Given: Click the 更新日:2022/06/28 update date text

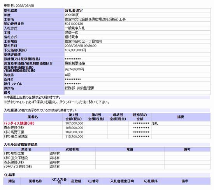Looking at the screenshot, I should point(19,5).
